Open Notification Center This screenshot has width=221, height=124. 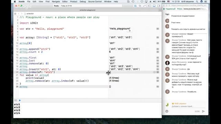click(x=206, y=1)
